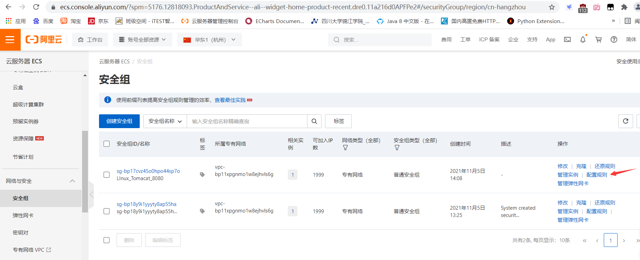Click the search magnifier button in the filter bar
Image resolution: width=640 pixels, height=260 pixels.
(x=314, y=121)
